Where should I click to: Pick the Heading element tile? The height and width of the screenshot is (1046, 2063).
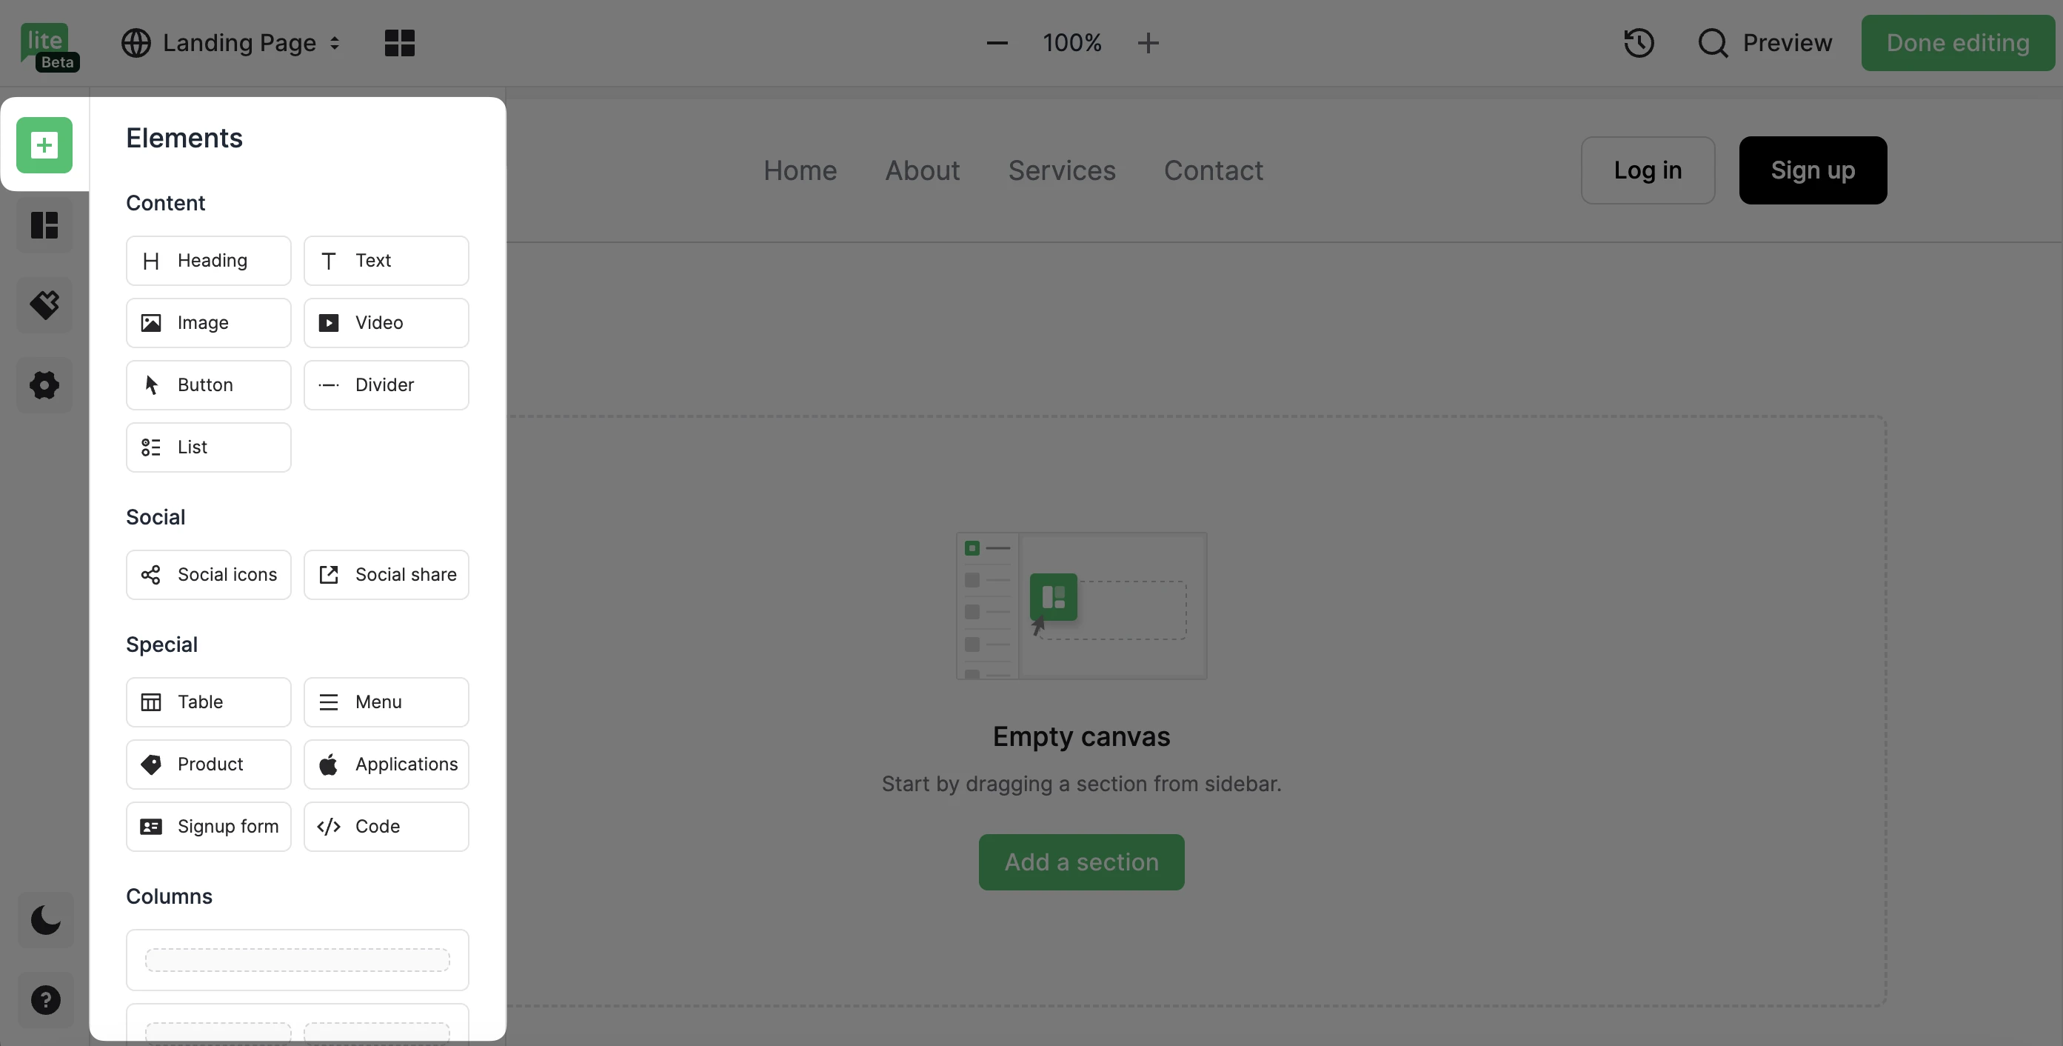click(208, 260)
